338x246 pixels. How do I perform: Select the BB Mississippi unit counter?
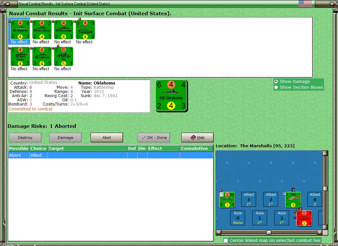pos(63,30)
